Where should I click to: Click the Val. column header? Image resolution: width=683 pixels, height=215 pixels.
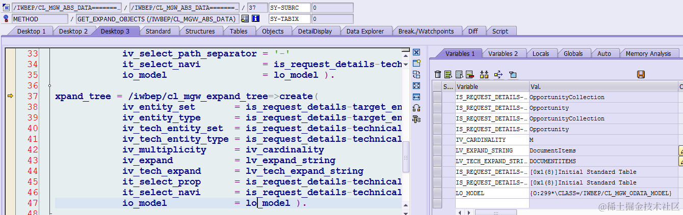(x=603, y=86)
